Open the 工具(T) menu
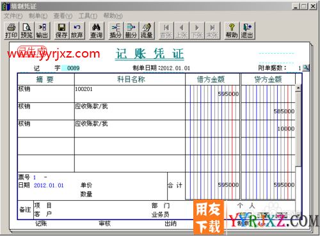The height and width of the screenshot is (236, 320). [x=88, y=16]
